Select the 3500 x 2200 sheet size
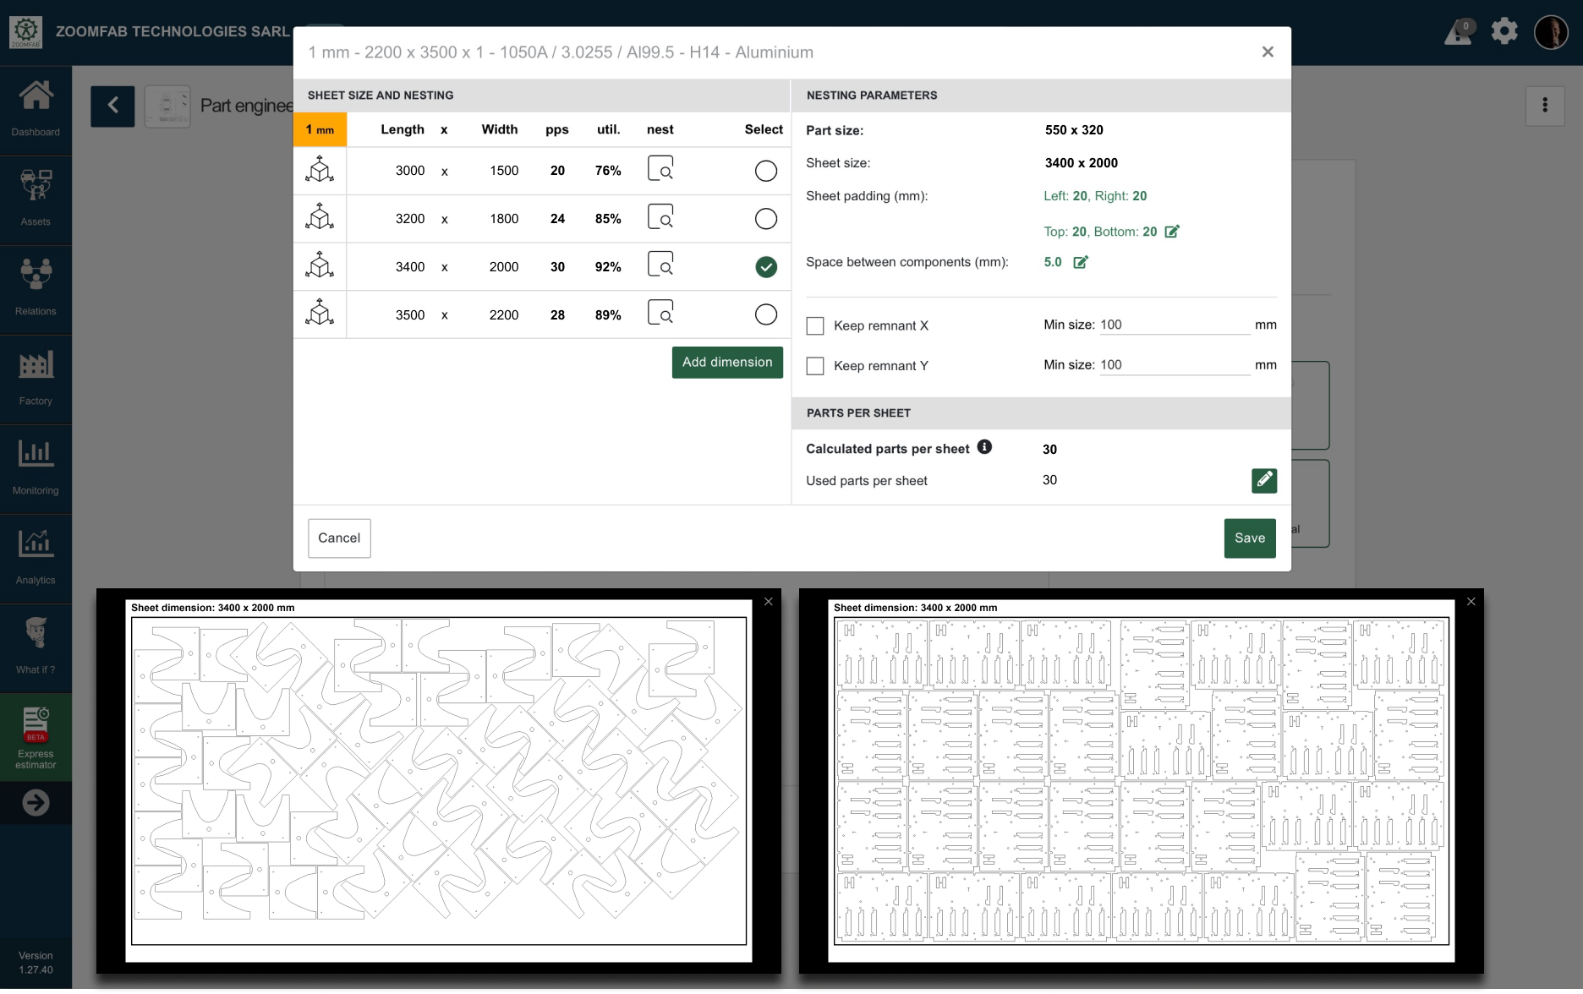This screenshot has height=994, width=1583. [x=765, y=314]
